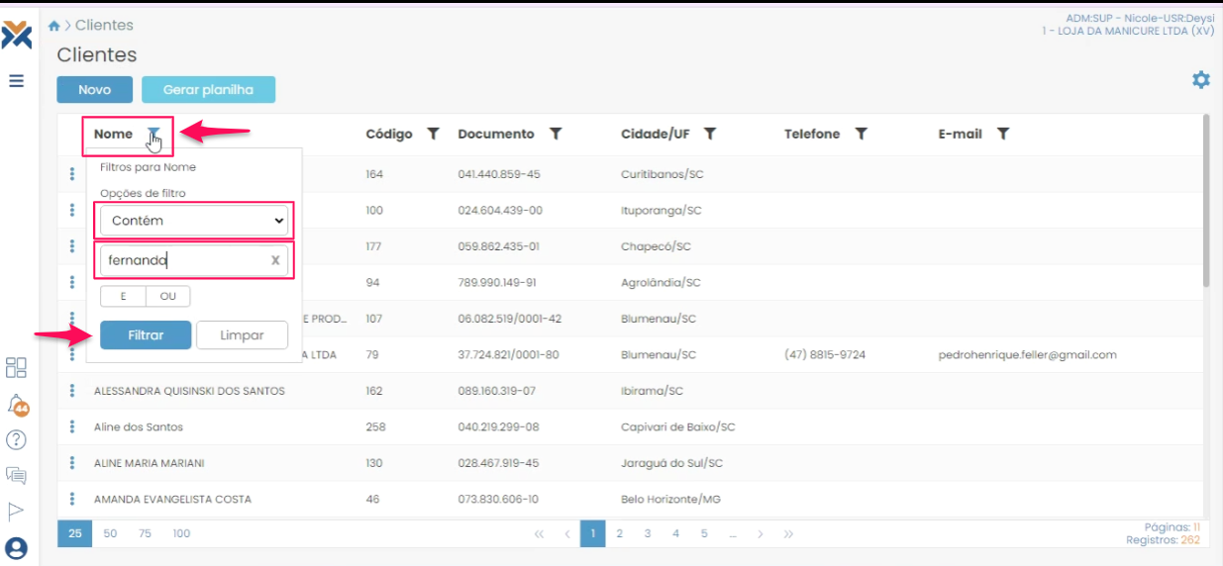
Task: Click the E-mail column filter icon
Action: pos(1003,134)
